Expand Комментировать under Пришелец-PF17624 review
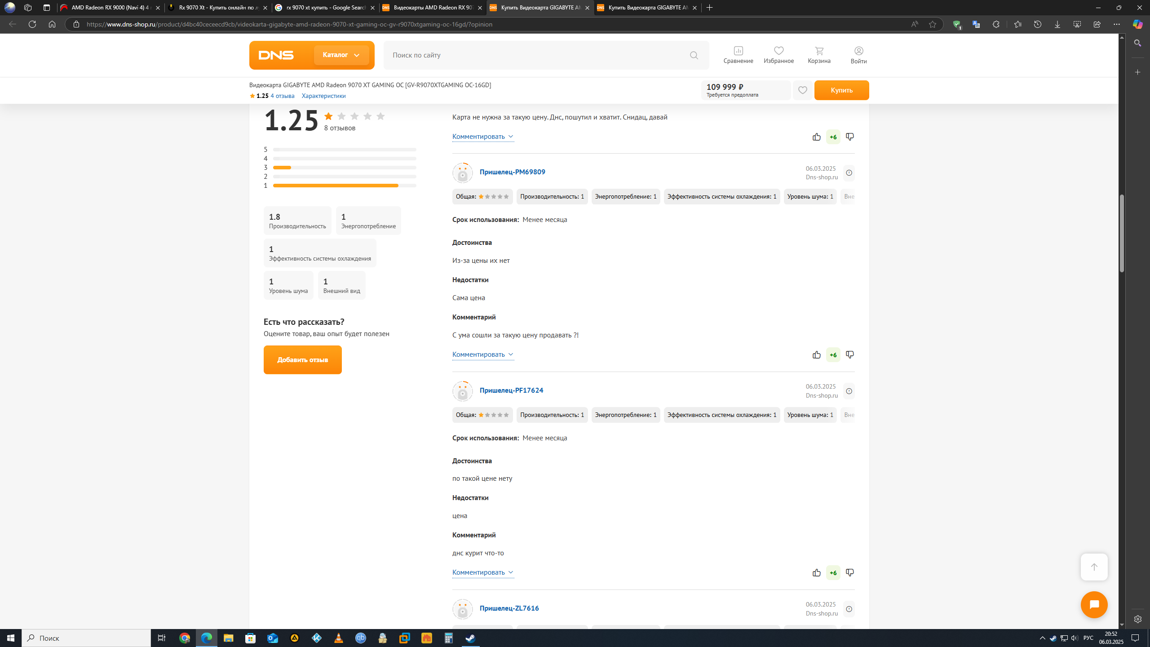 pos(482,572)
